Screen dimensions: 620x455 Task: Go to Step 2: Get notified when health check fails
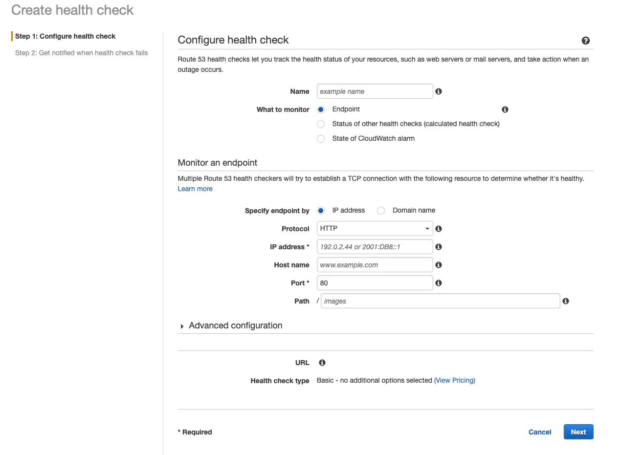click(81, 53)
